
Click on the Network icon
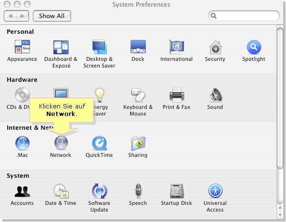click(x=61, y=143)
